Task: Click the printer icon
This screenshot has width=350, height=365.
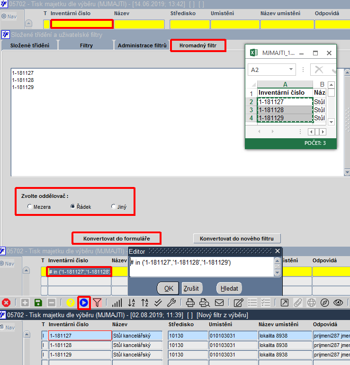Action: click(190, 303)
